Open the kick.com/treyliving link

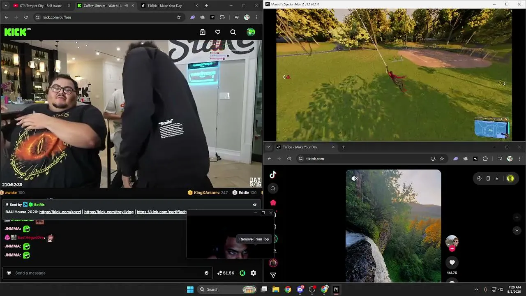tap(109, 212)
